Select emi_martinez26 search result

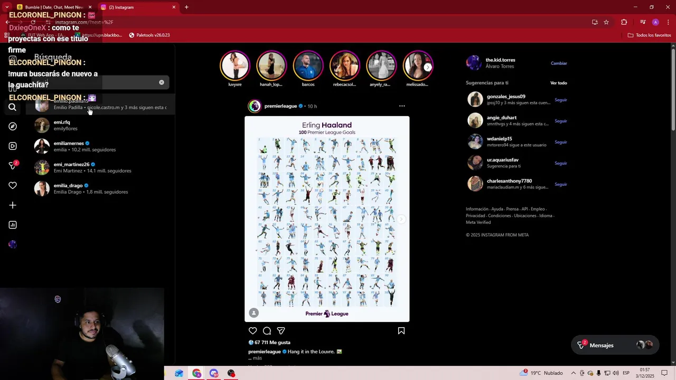click(x=100, y=167)
